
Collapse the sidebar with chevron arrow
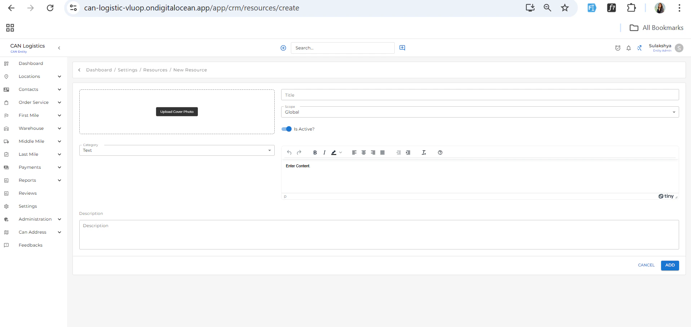tap(59, 48)
